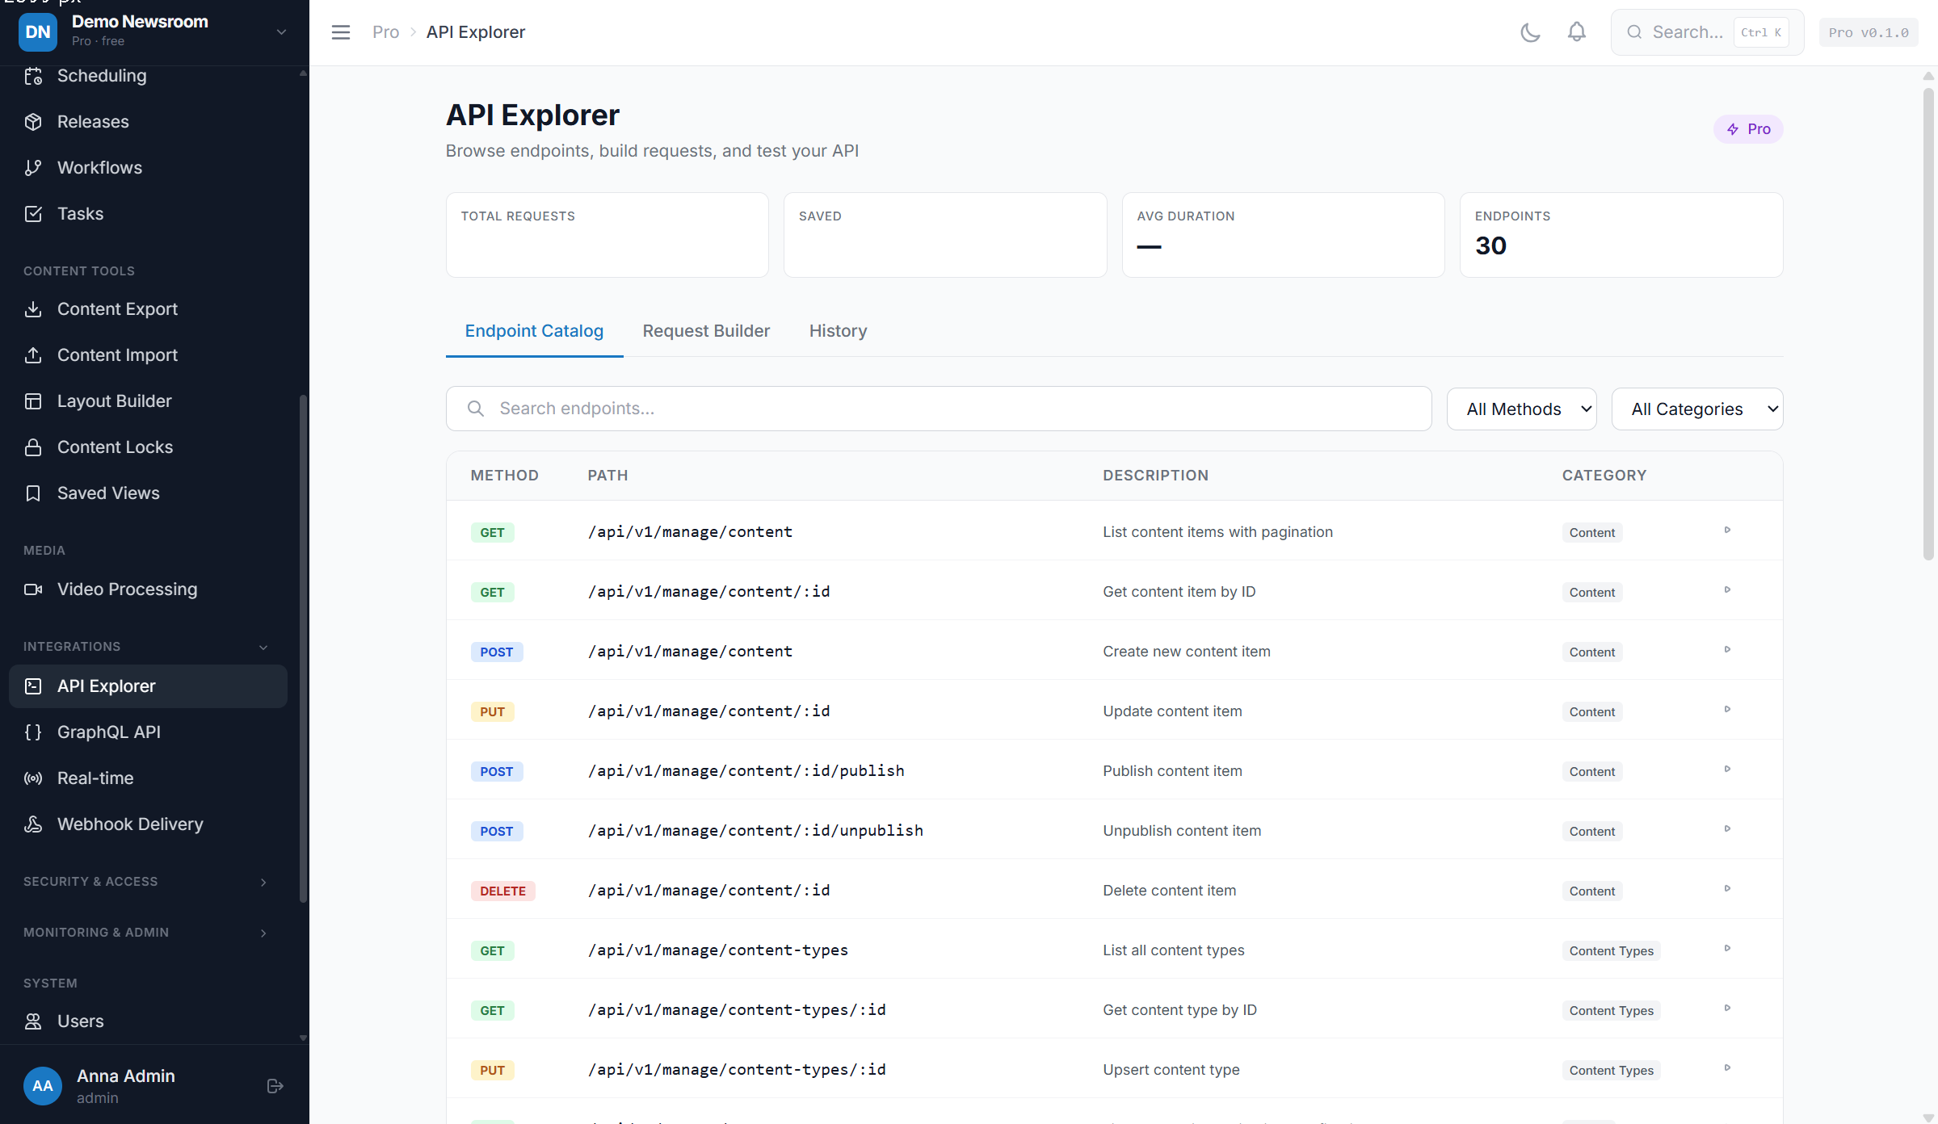Click the play arrow for Get content item by ID
Image resolution: width=1938 pixels, height=1124 pixels.
click(1727, 590)
